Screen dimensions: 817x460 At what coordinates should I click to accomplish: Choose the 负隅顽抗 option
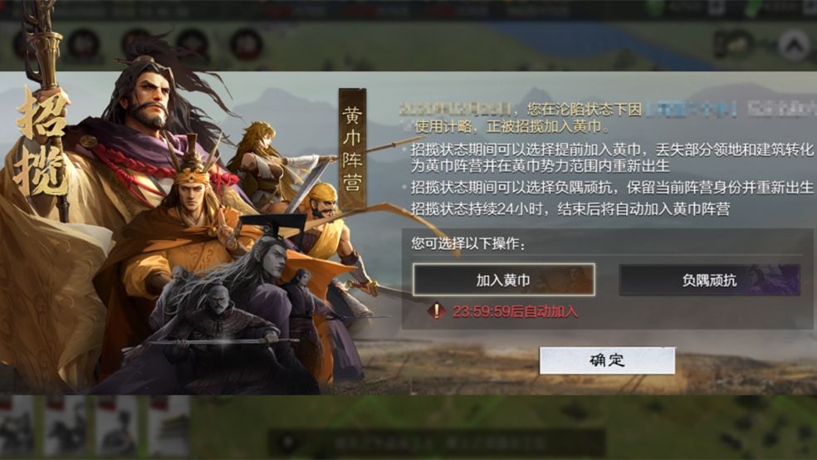[x=710, y=281]
